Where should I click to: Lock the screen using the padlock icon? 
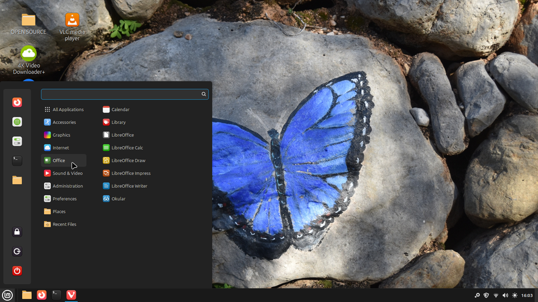coord(17,232)
